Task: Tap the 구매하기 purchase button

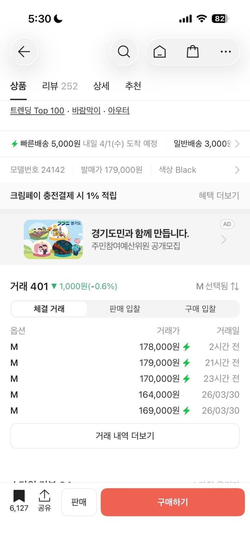Action: point(172,502)
